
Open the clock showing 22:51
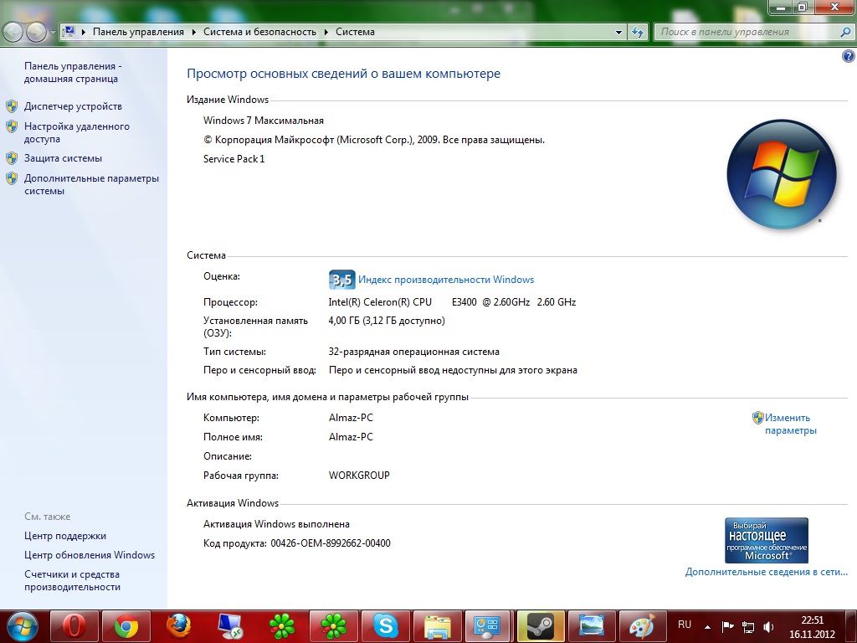pyautogui.click(x=812, y=627)
